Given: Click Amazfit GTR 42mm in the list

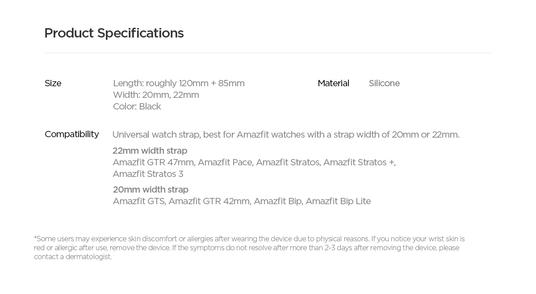Looking at the screenshot, I should [x=209, y=201].
